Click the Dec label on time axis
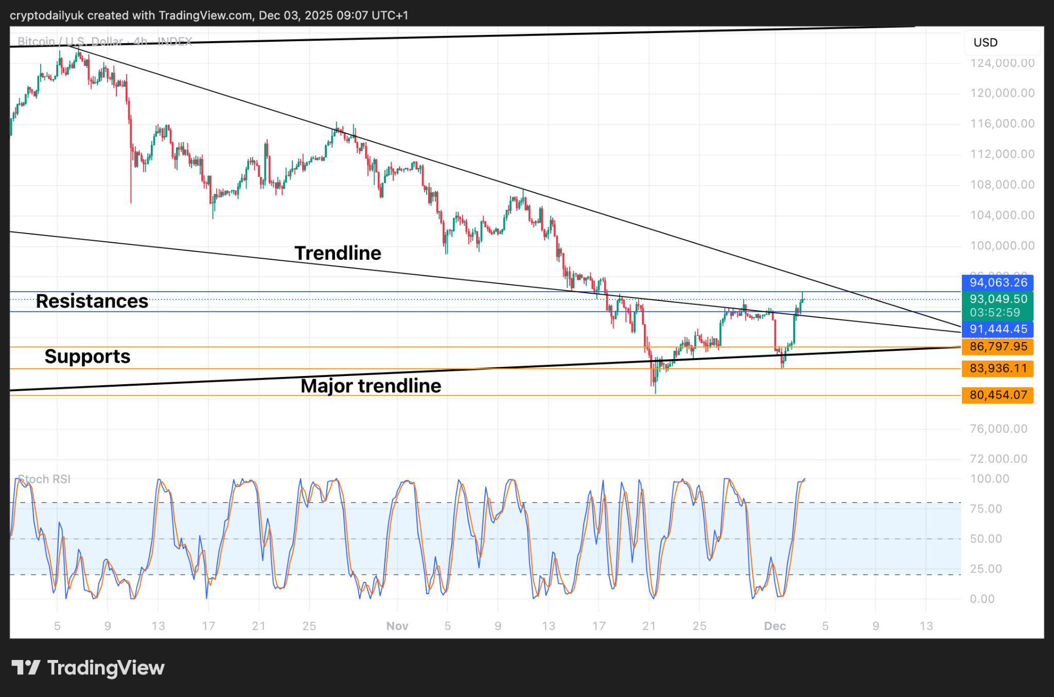This screenshot has width=1054, height=697. tap(775, 626)
